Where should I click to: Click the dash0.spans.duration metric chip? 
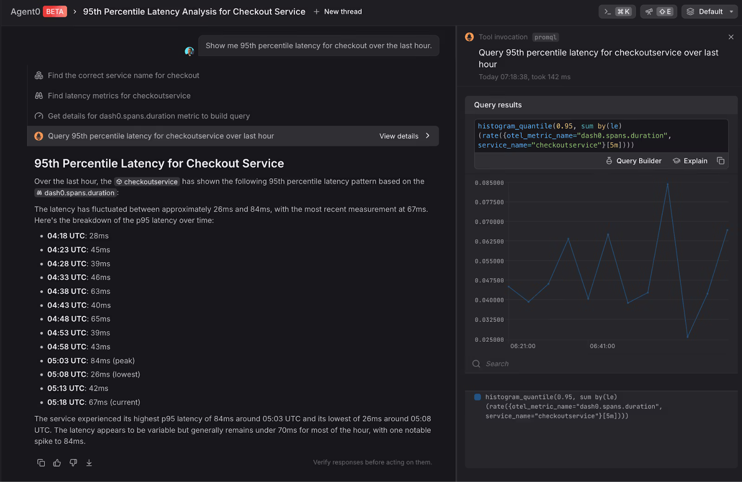(76, 193)
